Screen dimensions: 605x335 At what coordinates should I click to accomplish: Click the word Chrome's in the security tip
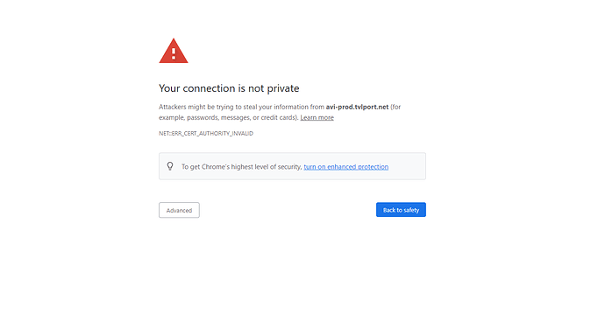click(216, 167)
